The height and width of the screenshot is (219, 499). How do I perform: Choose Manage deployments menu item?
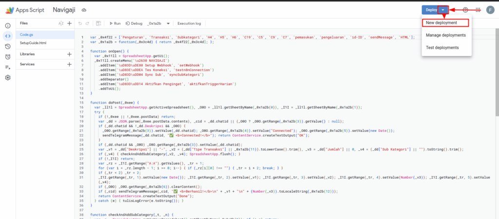(445, 35)
